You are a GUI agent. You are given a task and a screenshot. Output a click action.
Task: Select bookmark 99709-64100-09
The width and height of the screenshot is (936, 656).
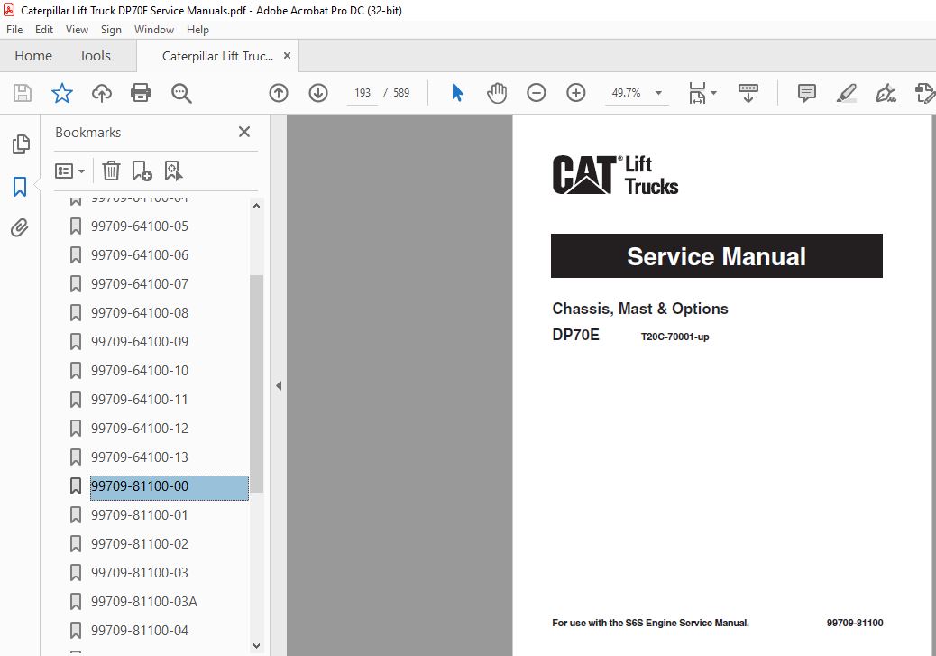pos(139,342)
